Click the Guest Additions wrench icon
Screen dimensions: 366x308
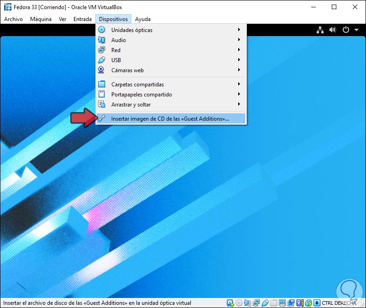coord(101,118)
